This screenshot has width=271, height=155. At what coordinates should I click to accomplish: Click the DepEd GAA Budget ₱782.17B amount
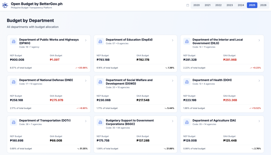[143, 60]
